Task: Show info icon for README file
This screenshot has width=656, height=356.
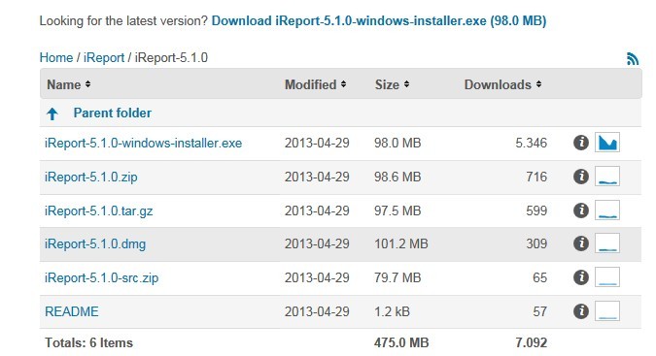Action: click(581, 311)
